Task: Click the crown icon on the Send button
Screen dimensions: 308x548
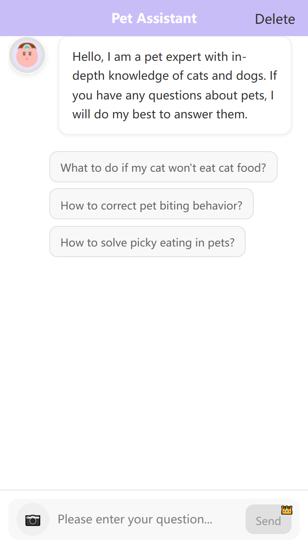Action: [x=287, y=510]
